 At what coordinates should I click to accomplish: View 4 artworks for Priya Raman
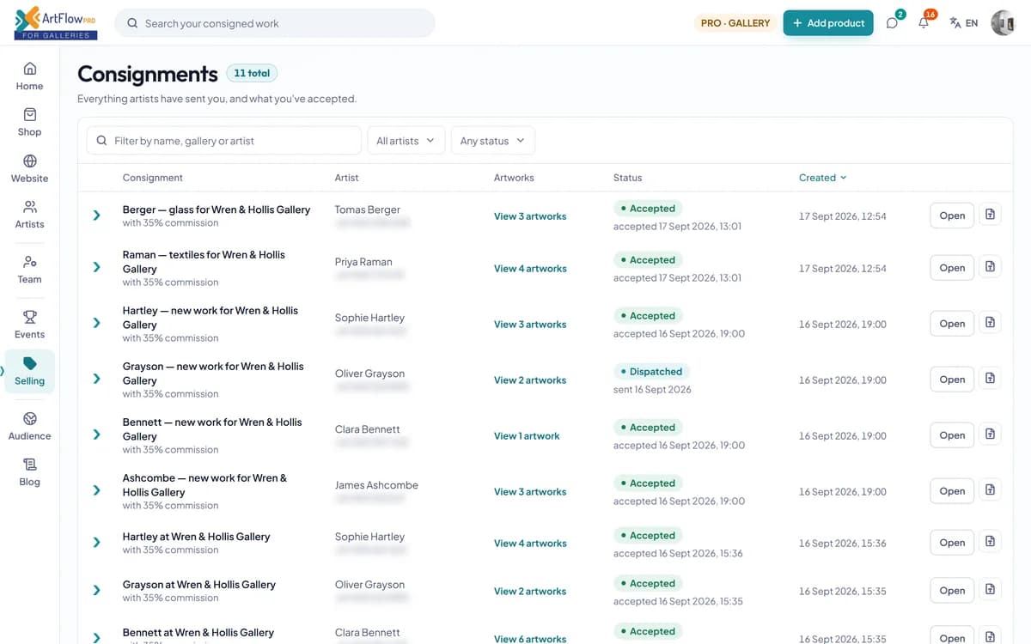[x=530, y=269]
